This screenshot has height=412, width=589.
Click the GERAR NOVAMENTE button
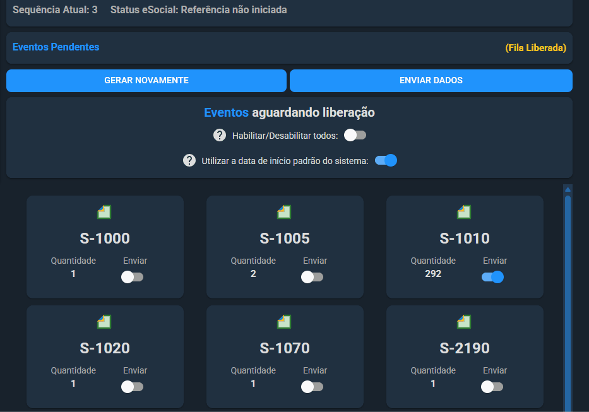pos(146,80)
